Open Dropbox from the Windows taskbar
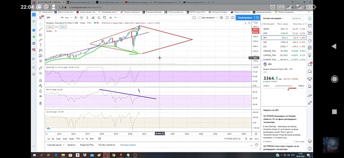The width and height of the screenshot is (344, 158). click(x=85, y=155)
